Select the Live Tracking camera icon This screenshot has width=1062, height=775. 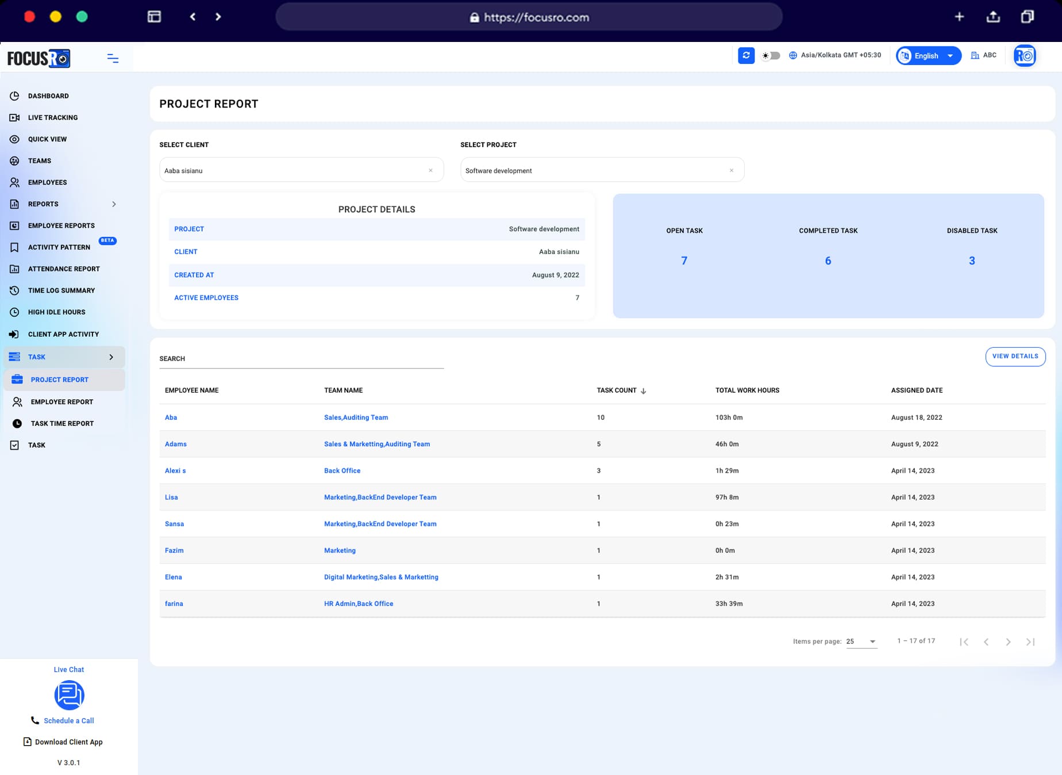coord(15,117)
